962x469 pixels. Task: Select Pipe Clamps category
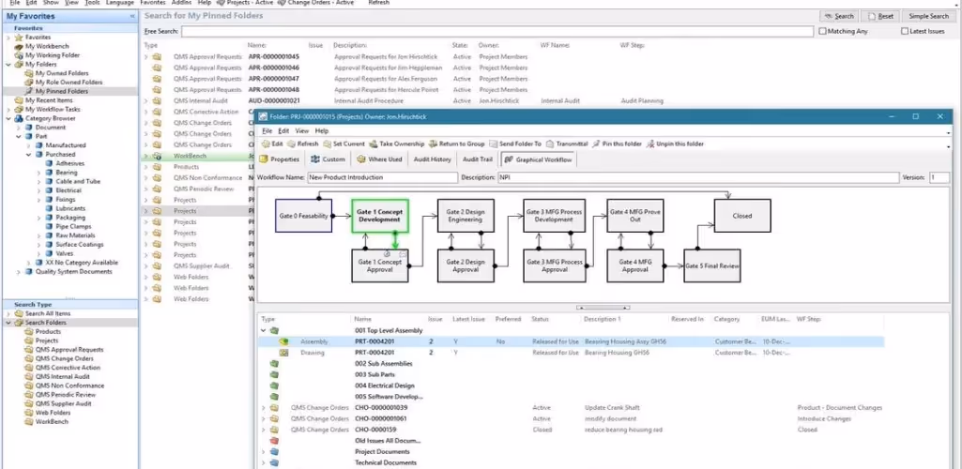[x=72, y=226]
